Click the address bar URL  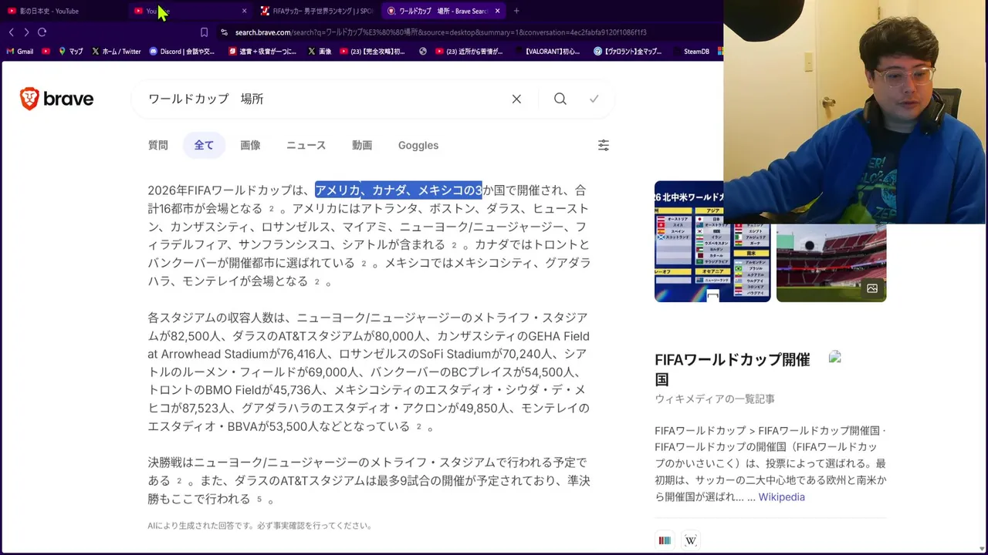click(x=441, y=32)
